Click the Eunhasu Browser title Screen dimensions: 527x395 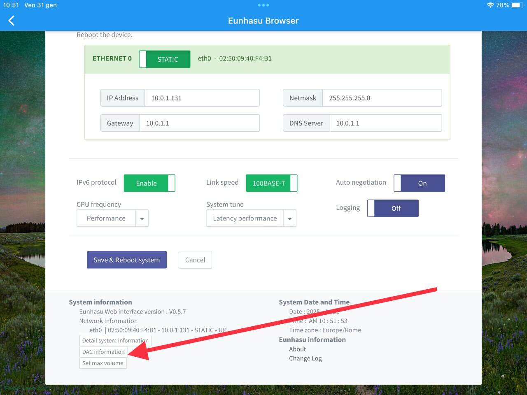coord(263,21)
